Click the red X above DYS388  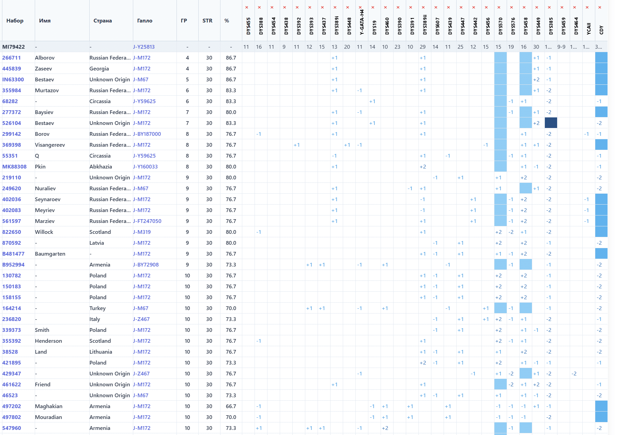(259, 7)
